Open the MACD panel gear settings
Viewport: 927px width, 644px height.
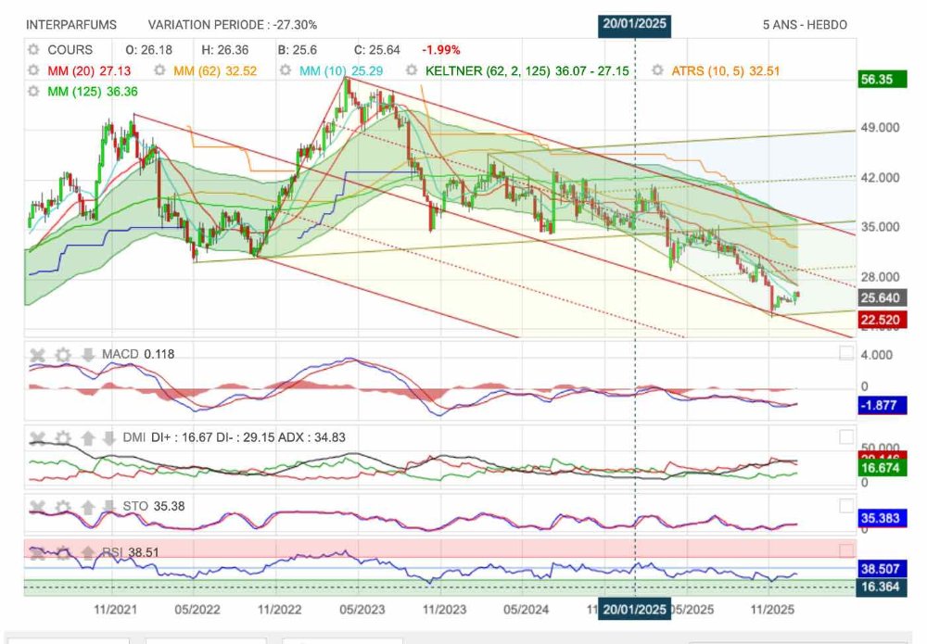pos(63,355)
